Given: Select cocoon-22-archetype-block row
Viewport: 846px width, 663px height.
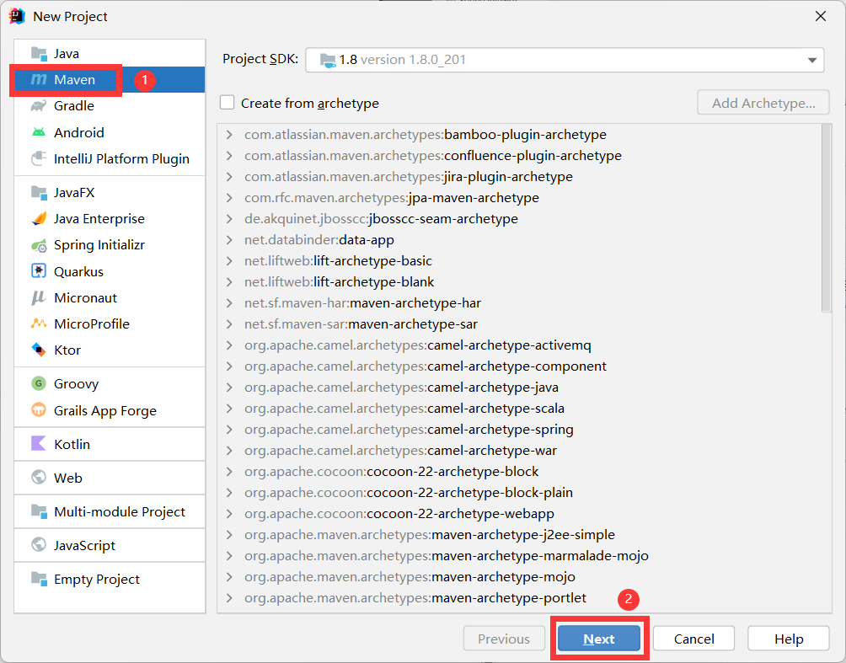Looking at the screenshot, I should [x=520, y=472].
